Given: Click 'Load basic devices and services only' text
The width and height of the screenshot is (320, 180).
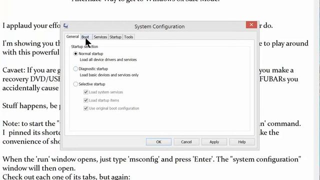Looking at the screenshot, I should click(109, 75).
